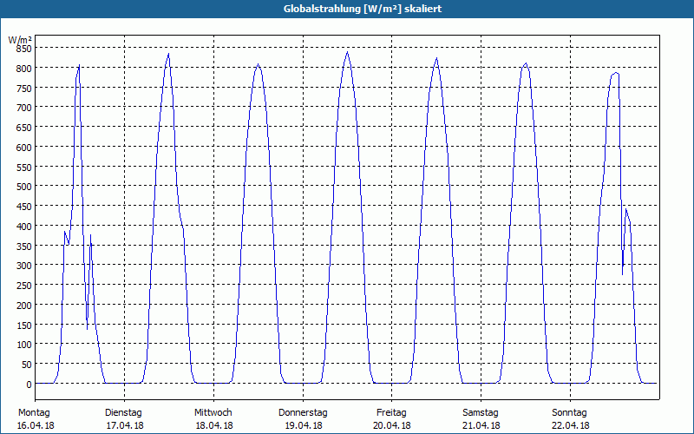This screenshot has width=694, height=434.
Task: Click the Montag day label
Action: click(x=34, y=413)
